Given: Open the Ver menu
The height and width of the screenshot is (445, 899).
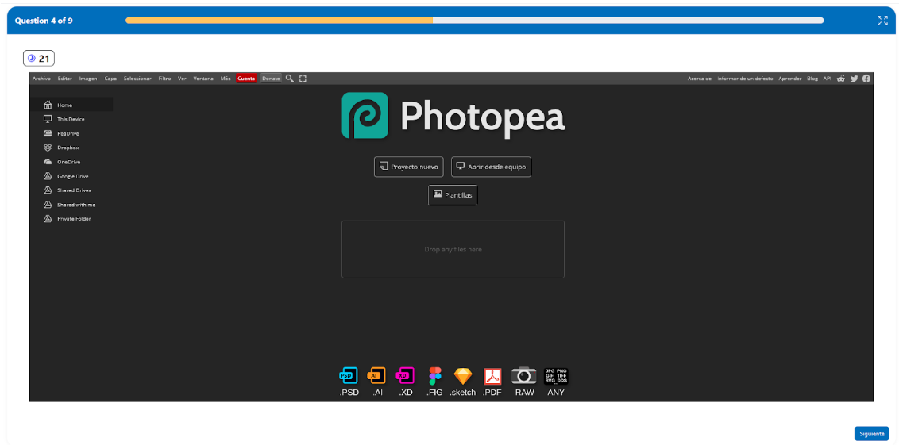Looking at the screenshot, I should [x=183, y=79].
